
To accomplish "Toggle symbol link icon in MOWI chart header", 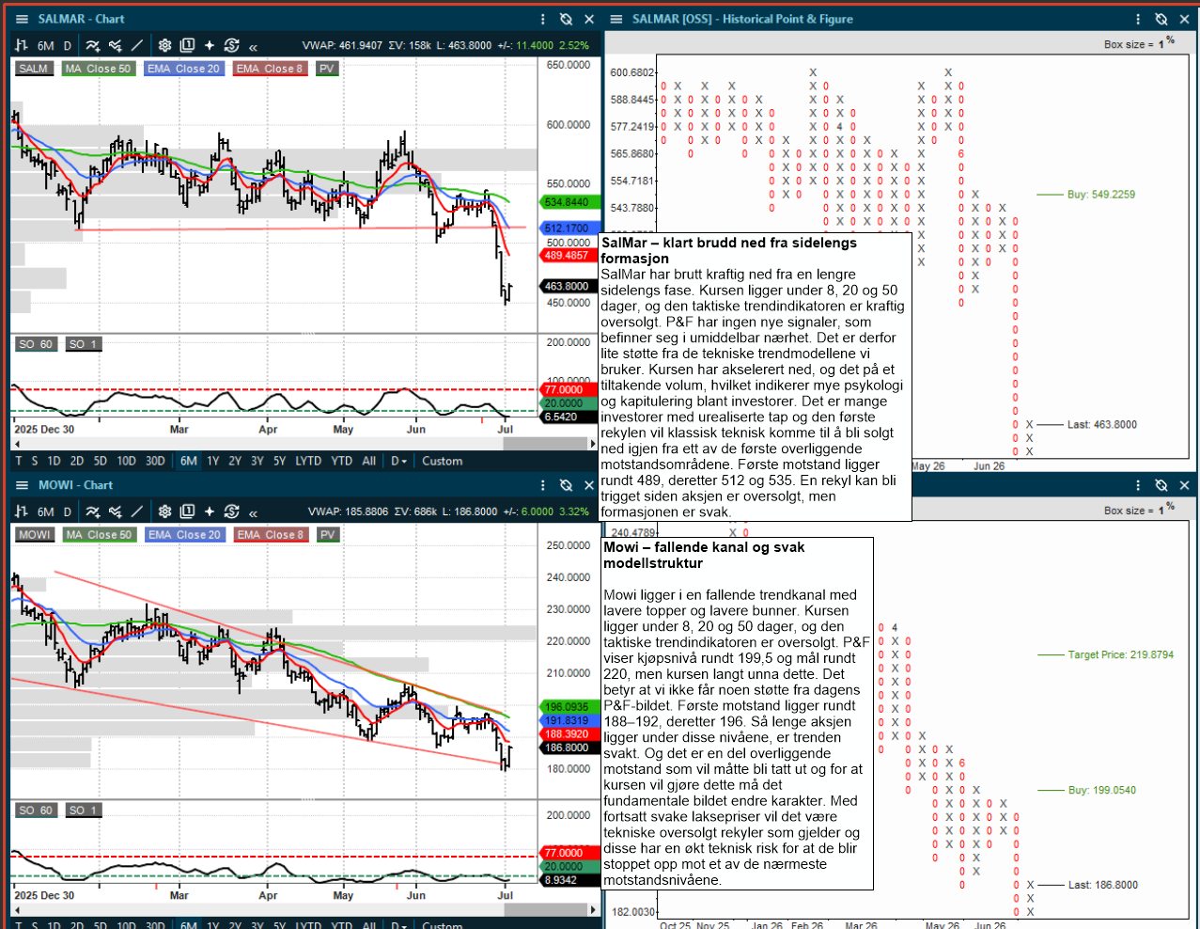I will 566,485.
